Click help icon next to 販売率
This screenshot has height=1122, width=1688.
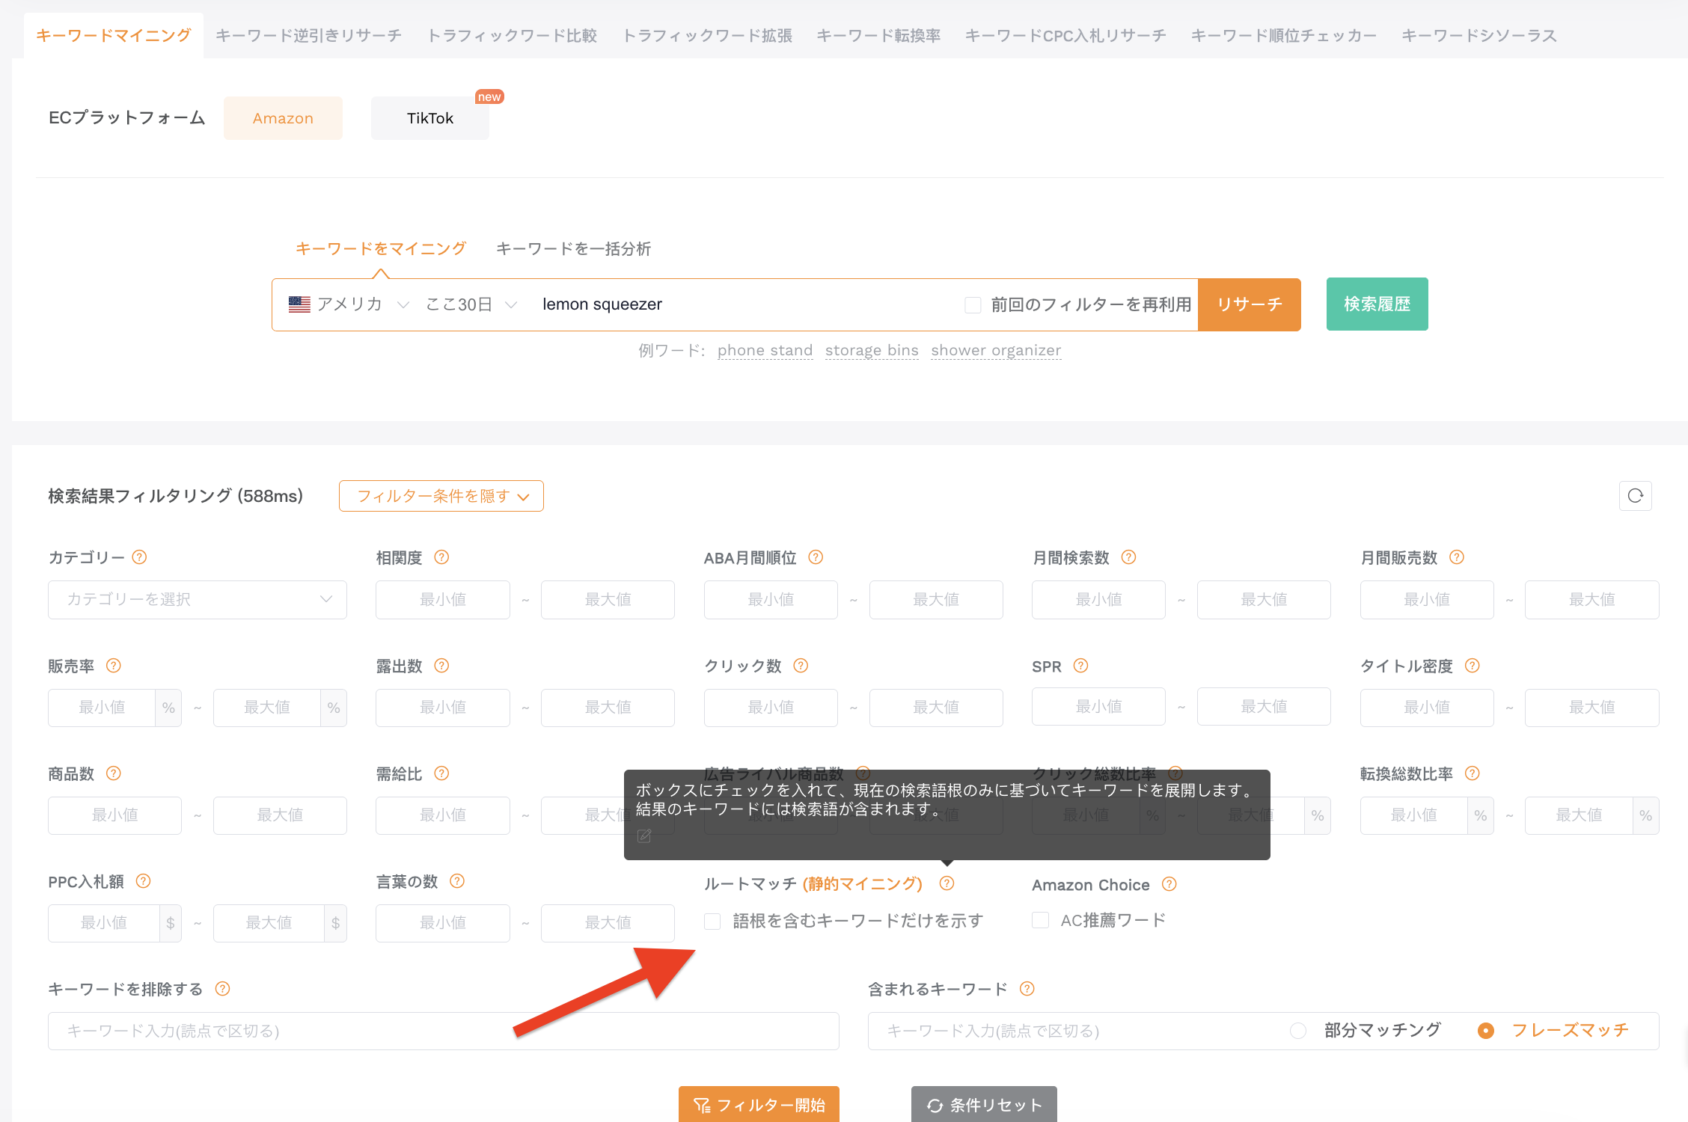(113, 666)
